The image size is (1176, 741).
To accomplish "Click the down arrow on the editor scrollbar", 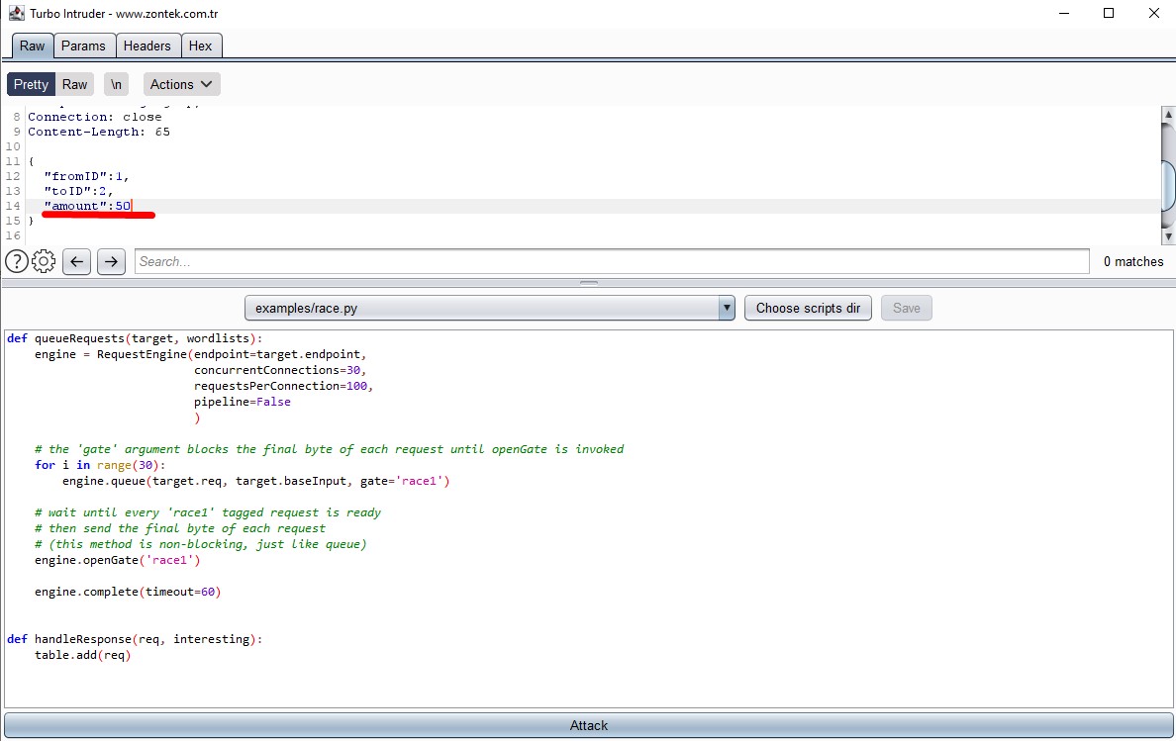I will pyautogui.click(x=1168, y=236).
